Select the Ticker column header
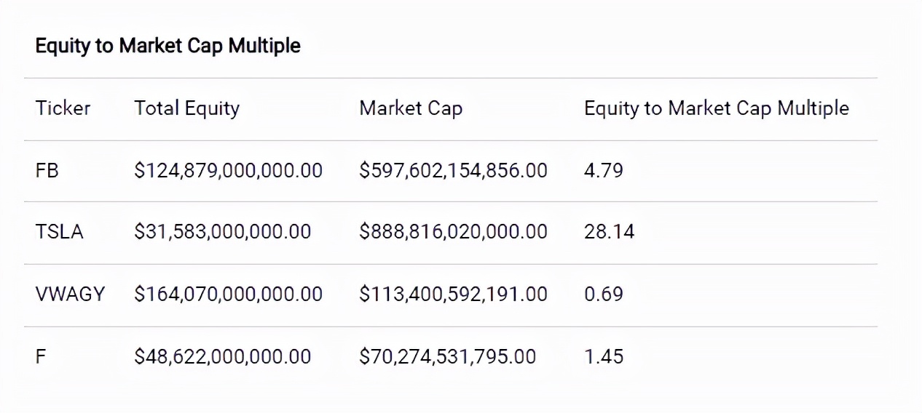 tap(63, 108)
